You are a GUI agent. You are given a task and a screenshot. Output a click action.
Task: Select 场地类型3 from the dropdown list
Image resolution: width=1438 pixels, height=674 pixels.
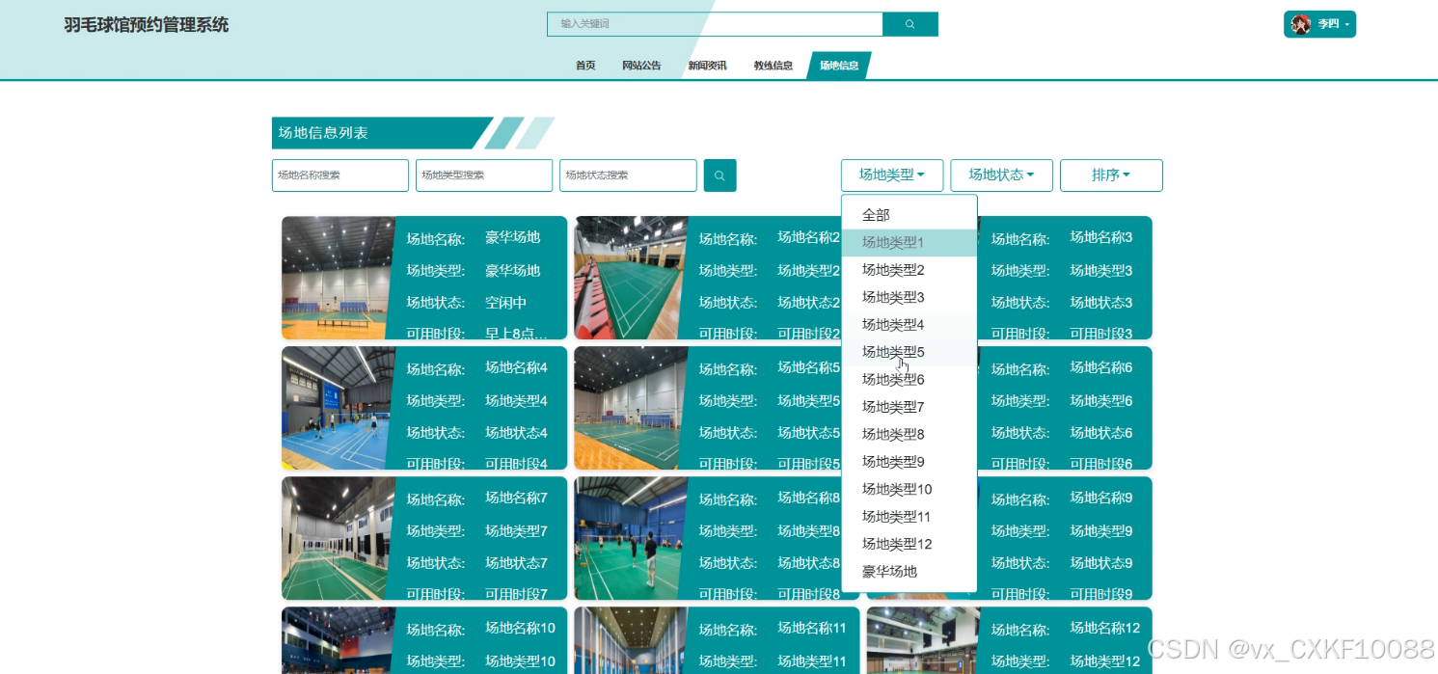[x=909, y=297]
